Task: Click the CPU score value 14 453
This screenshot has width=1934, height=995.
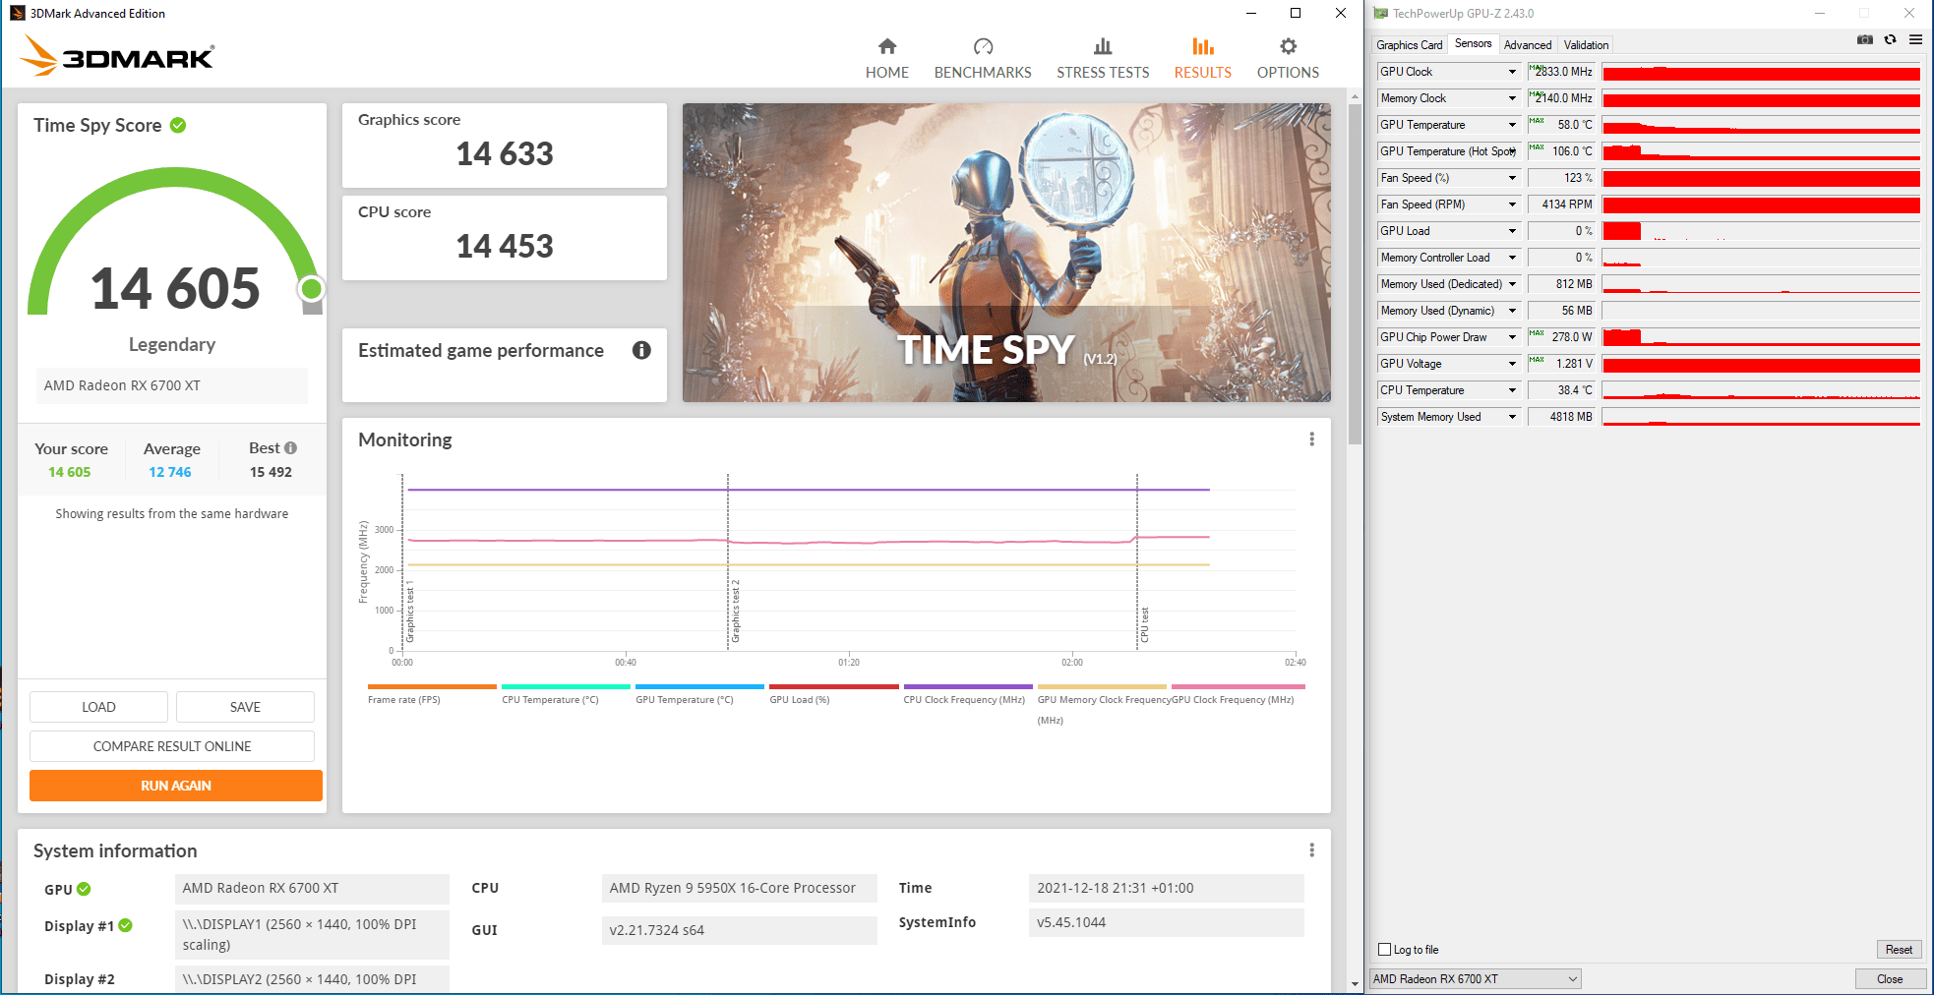Action: click(505, 247)
